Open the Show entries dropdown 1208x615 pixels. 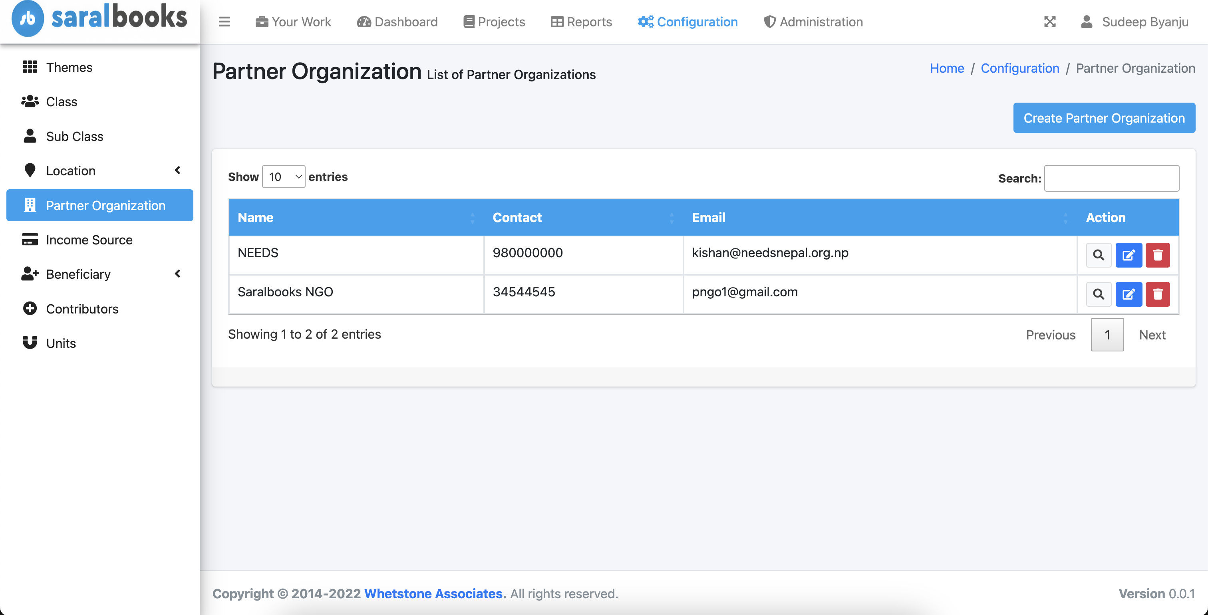click(283, 177)
